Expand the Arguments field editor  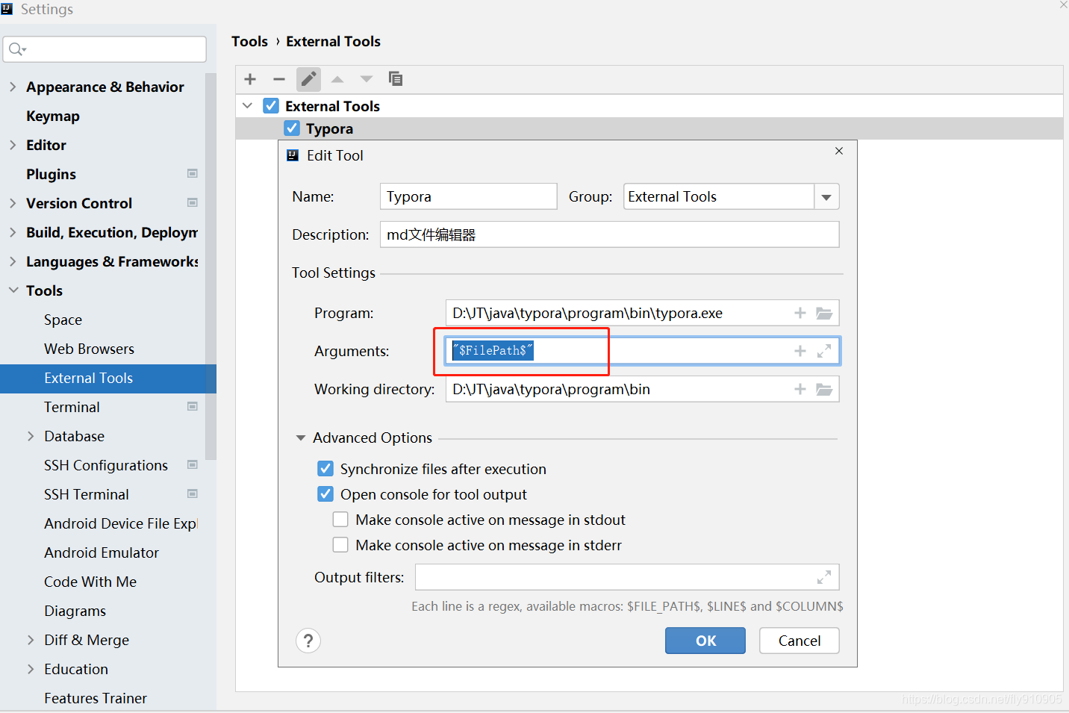click(x=824, y=351)
